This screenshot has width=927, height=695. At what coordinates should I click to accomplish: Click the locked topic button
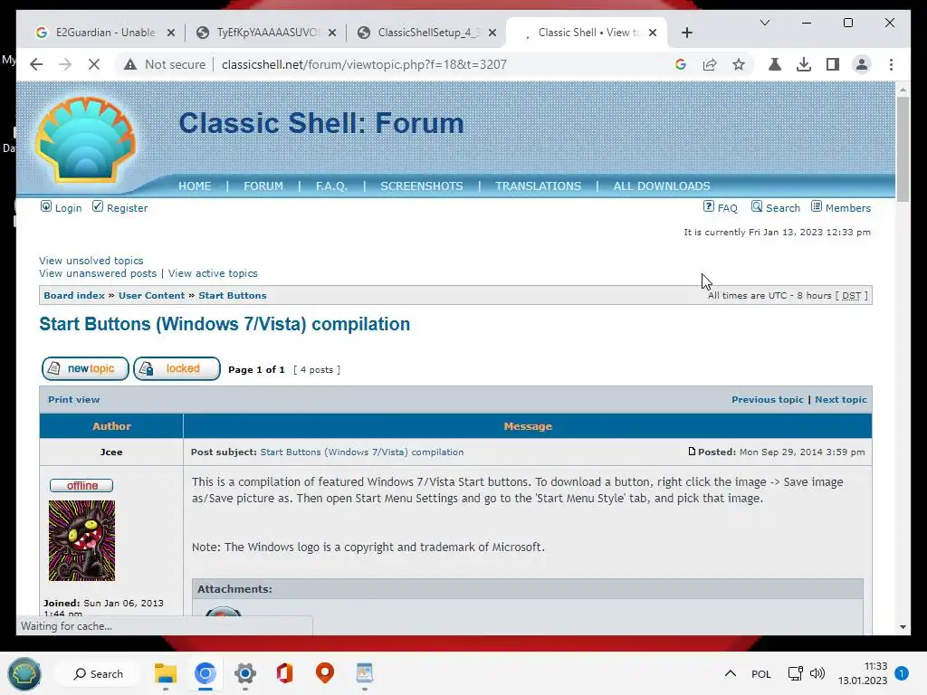click(177, 369)
